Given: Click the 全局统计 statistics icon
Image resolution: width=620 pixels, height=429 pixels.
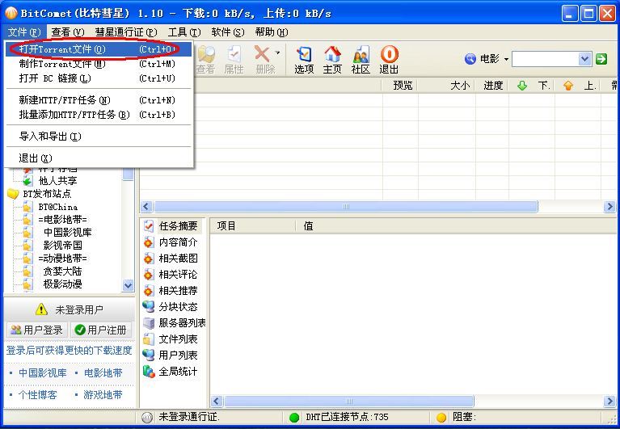Looking at the screenshot, I should pos(149,372).
